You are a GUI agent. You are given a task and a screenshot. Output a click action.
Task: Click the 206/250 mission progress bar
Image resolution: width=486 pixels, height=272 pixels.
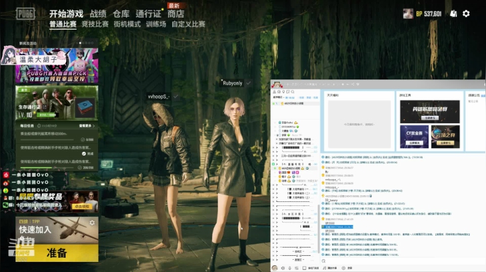coord(49,168)
